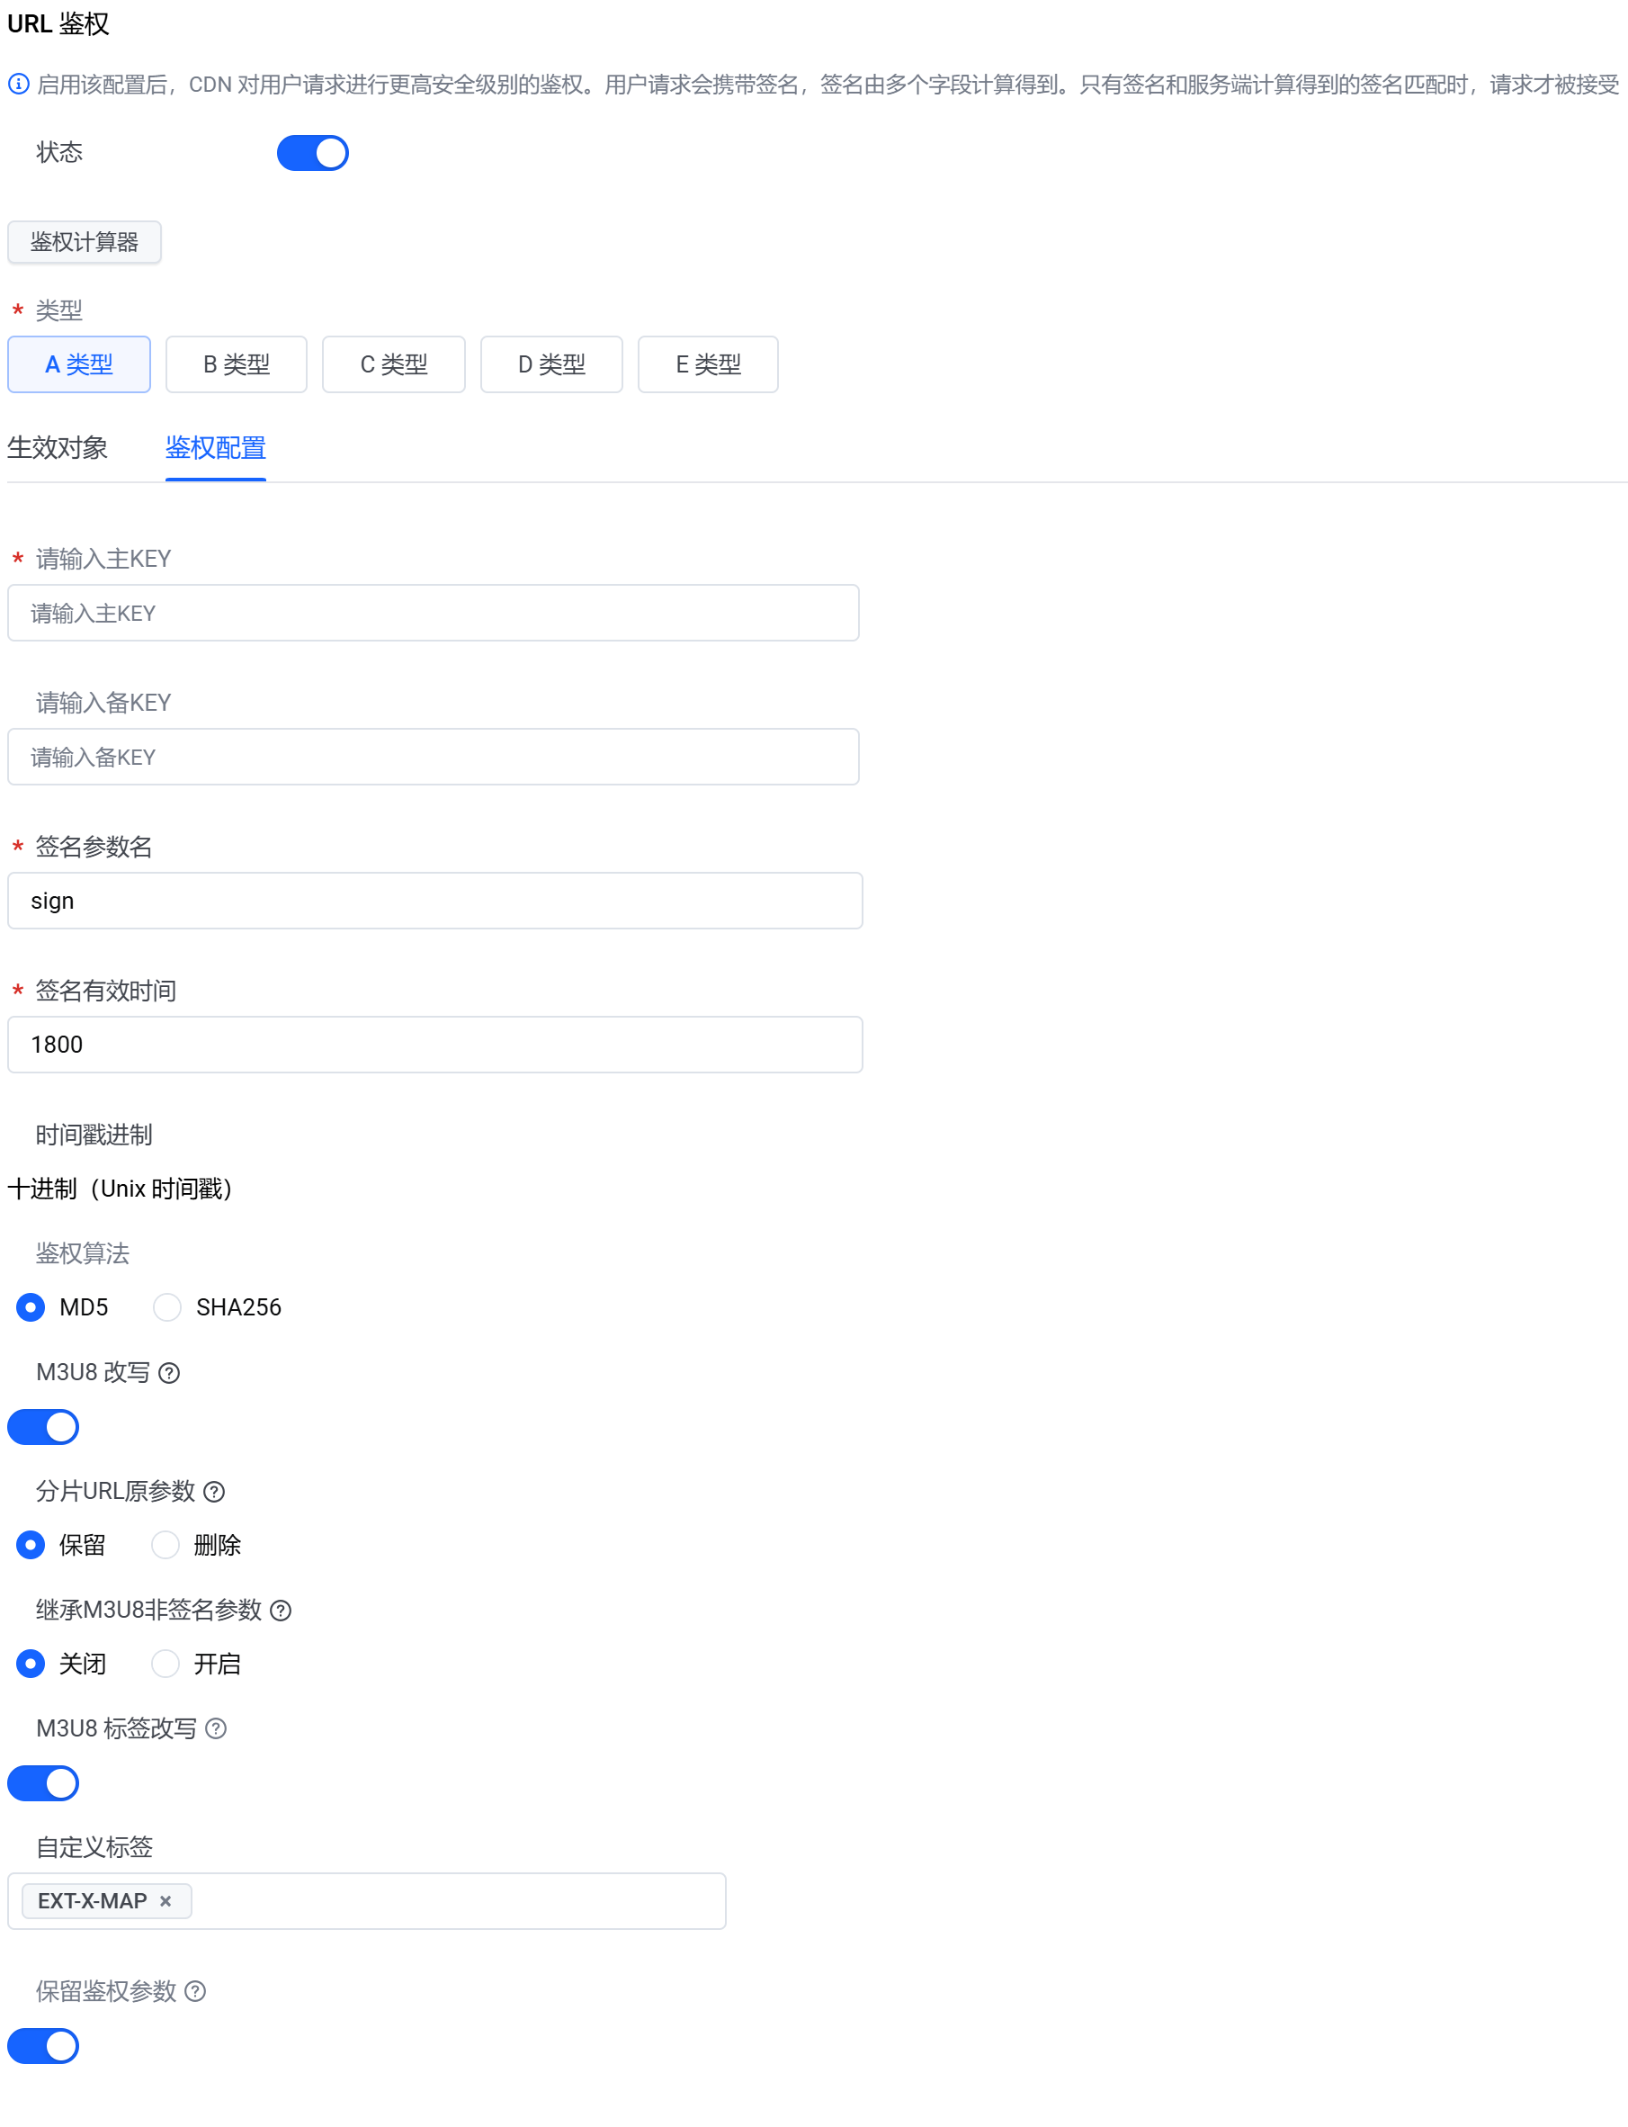Turn off the 状态 switch

(312, 152)
